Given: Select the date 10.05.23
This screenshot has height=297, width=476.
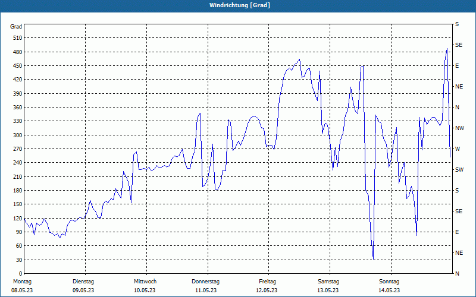Looking at the screenshot, I should 145,290.
